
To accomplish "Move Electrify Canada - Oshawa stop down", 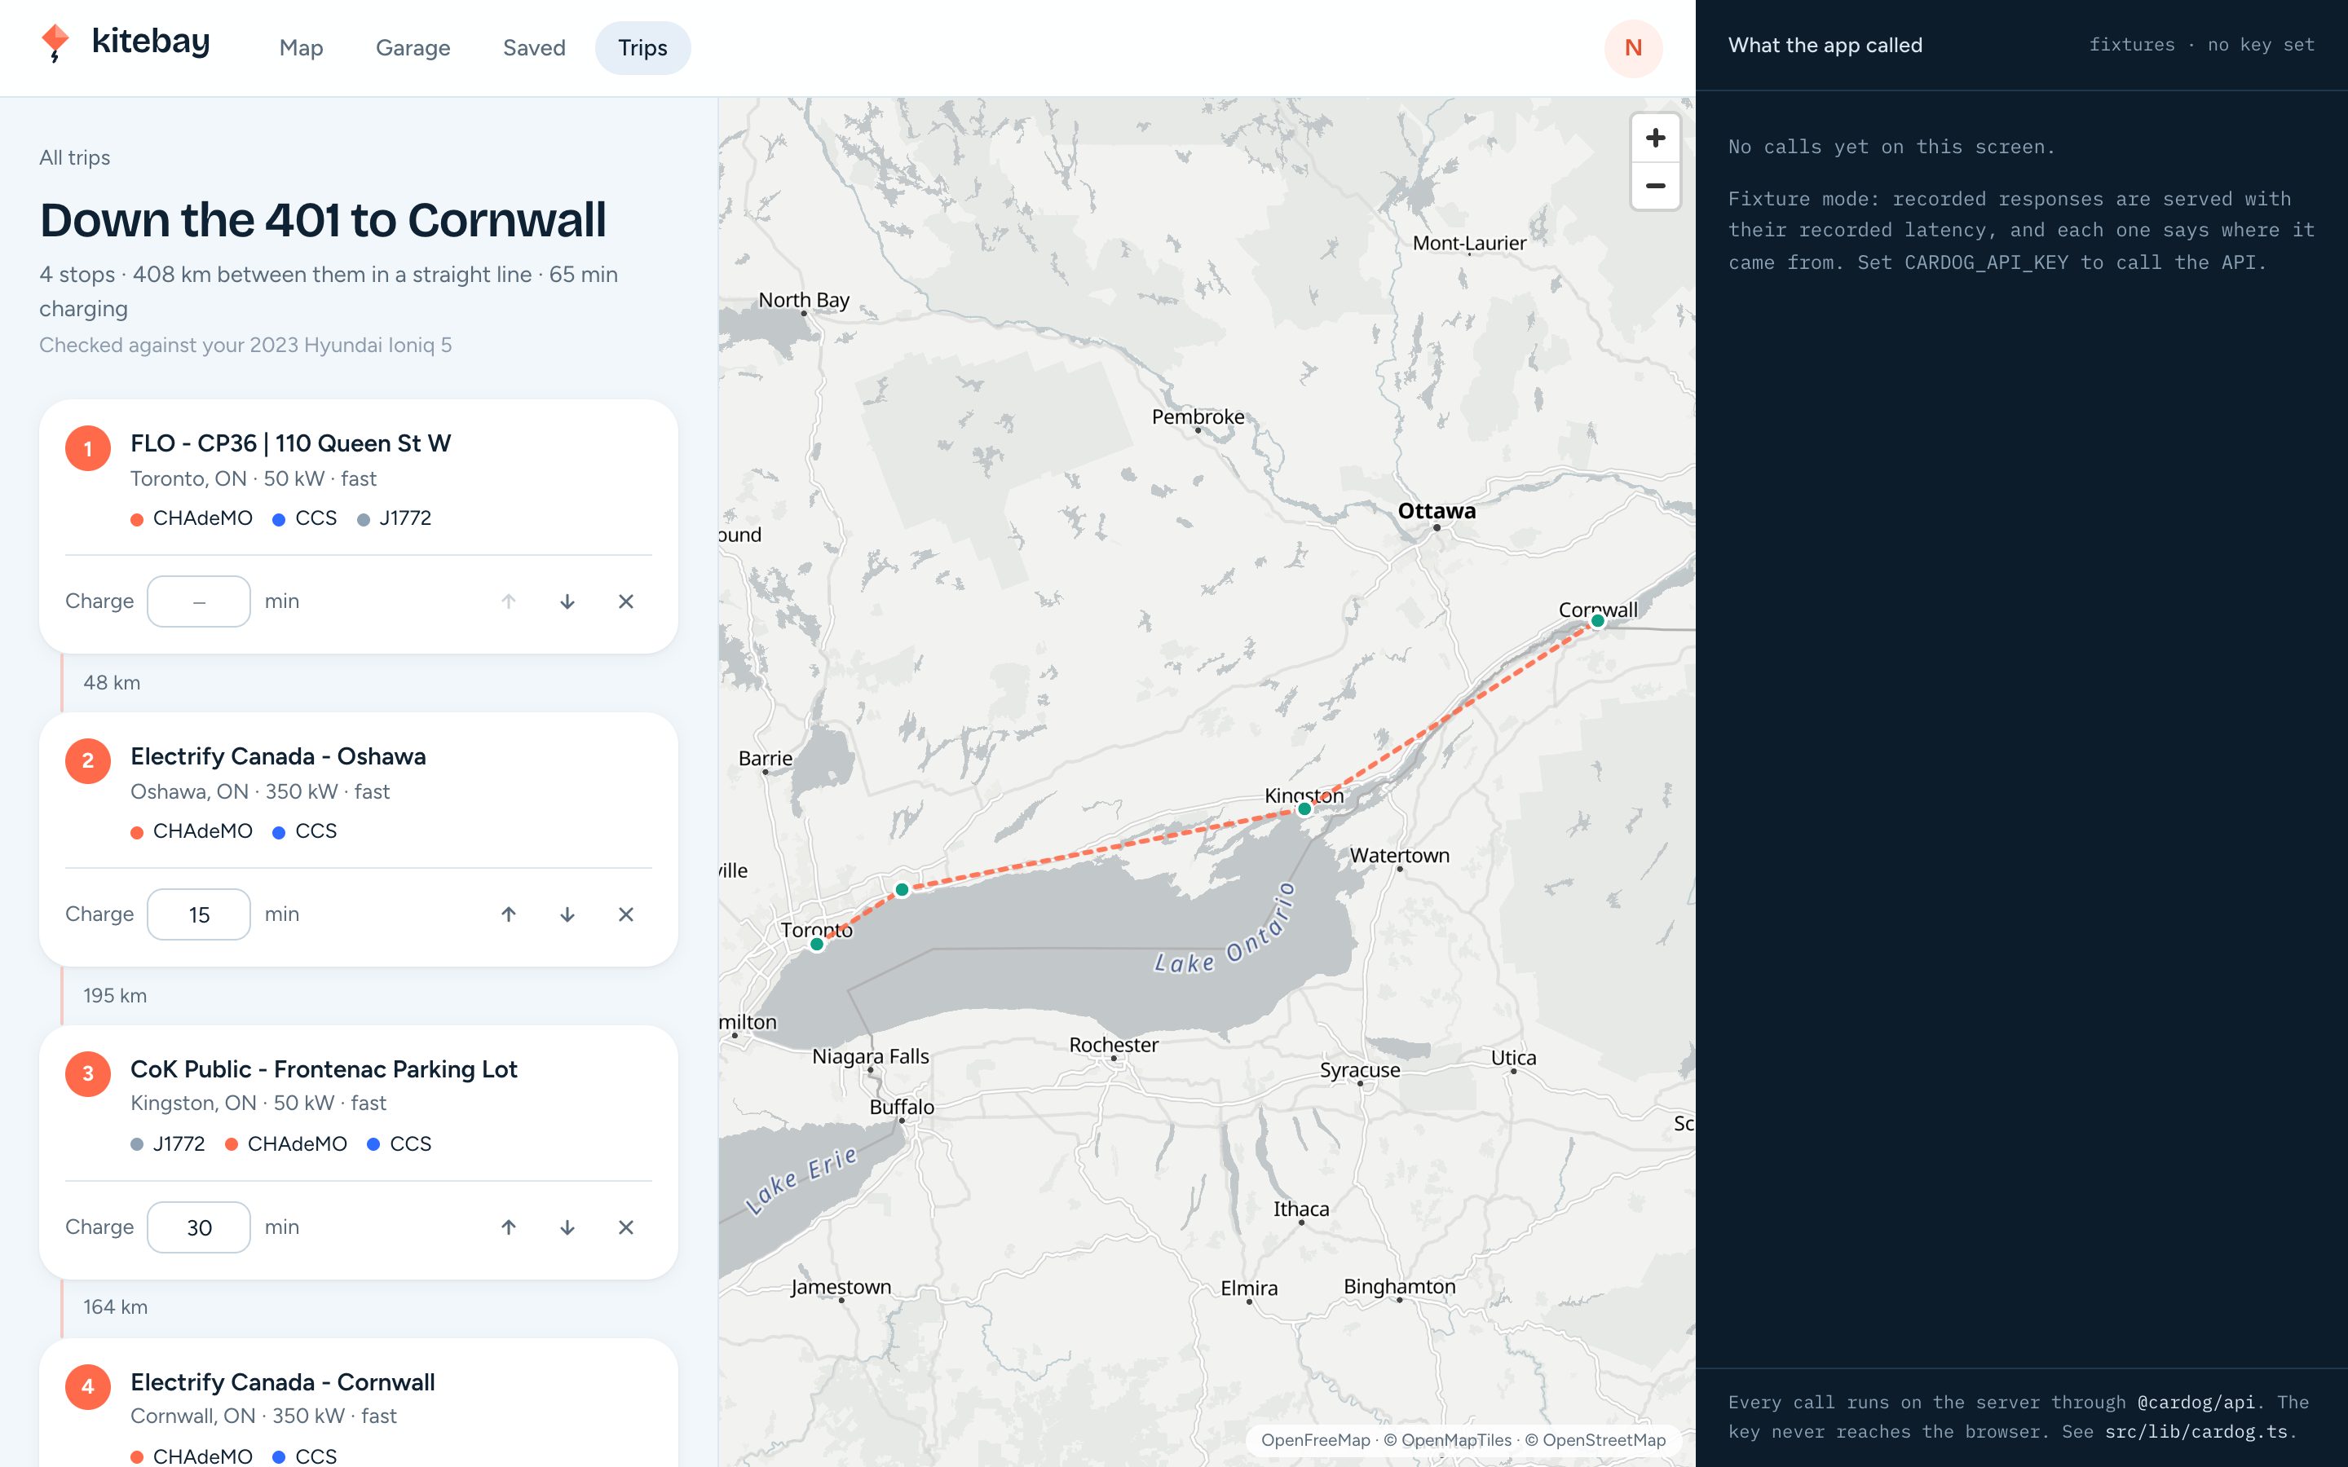I will pos(567,914).
